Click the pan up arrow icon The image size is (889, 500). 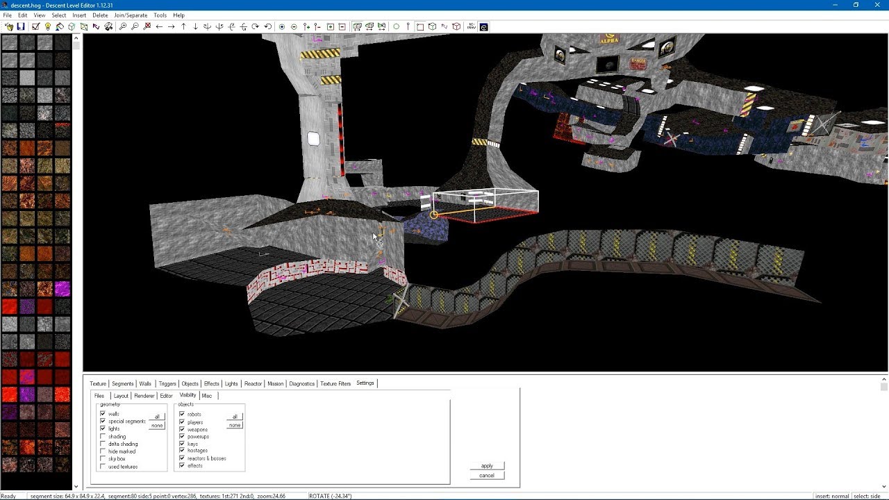[183, 26]
